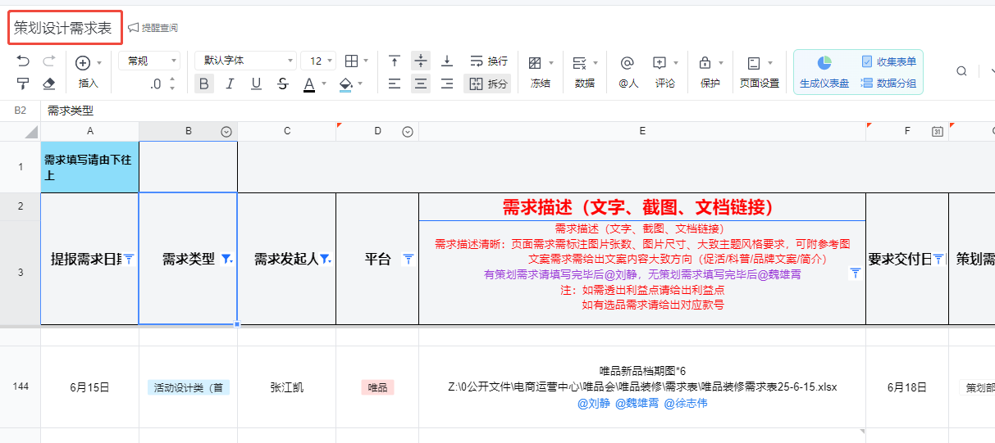Open the 页面设置 page setup menu

(x=759, y=71)
